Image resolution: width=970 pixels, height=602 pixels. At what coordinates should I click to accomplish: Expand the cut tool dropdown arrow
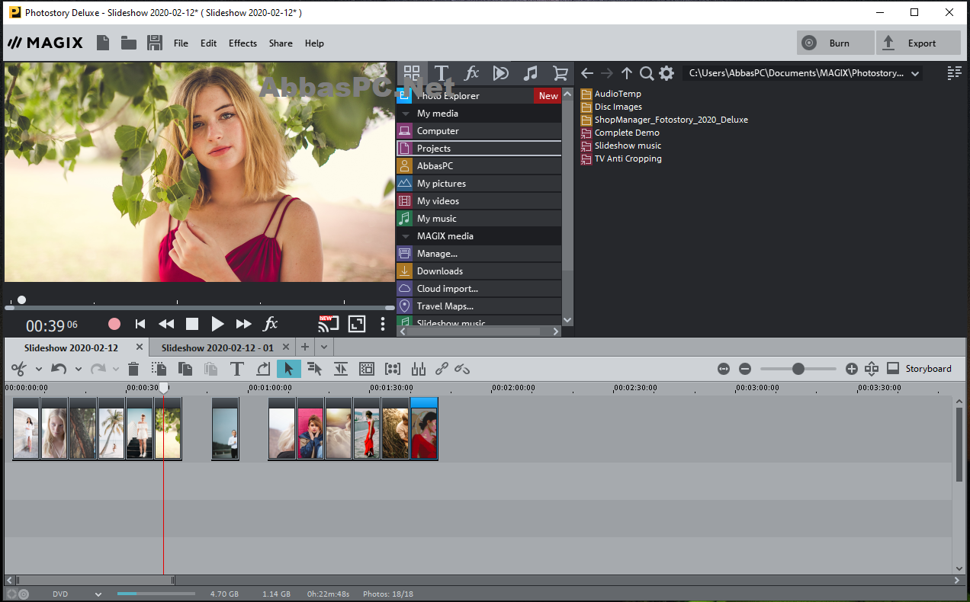pos(38,370)
